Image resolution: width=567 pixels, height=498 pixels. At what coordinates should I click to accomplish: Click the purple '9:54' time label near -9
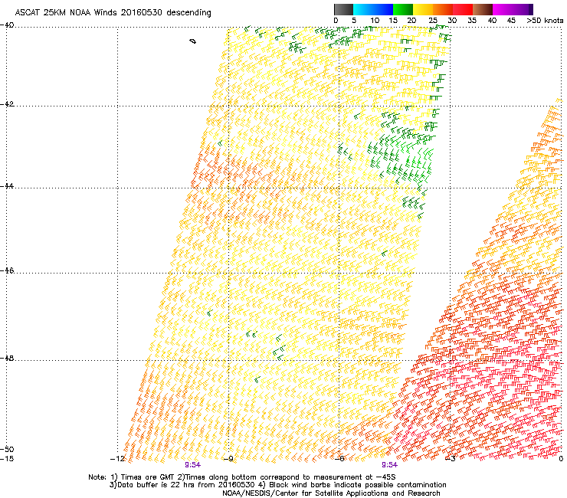[x=193, y=465]
